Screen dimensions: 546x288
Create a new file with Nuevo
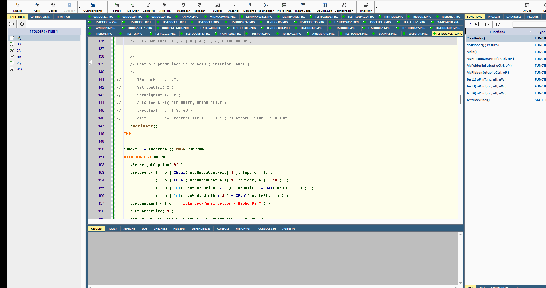tap(17, 7)
